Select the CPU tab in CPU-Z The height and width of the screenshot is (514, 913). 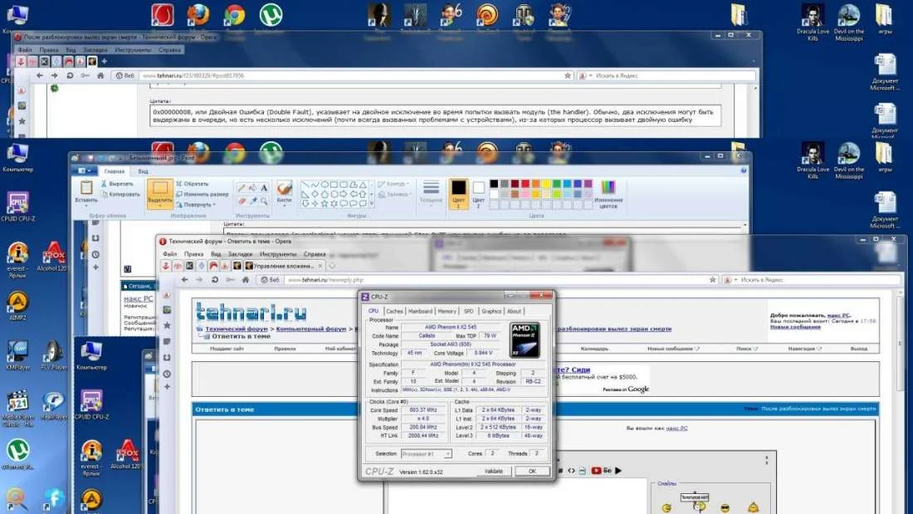(x=373, y=311)
